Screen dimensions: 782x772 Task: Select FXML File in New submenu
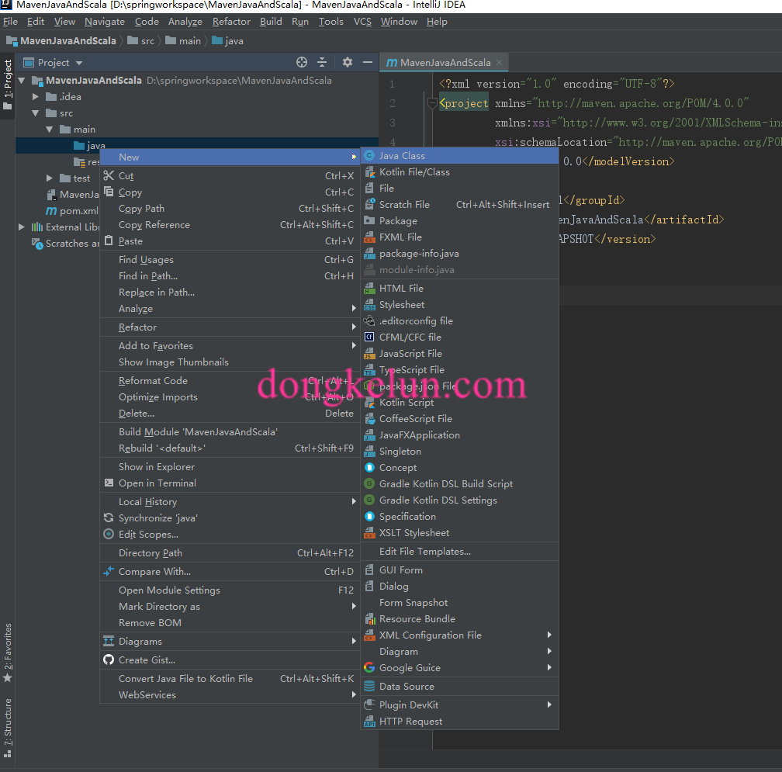pos(459,237)
